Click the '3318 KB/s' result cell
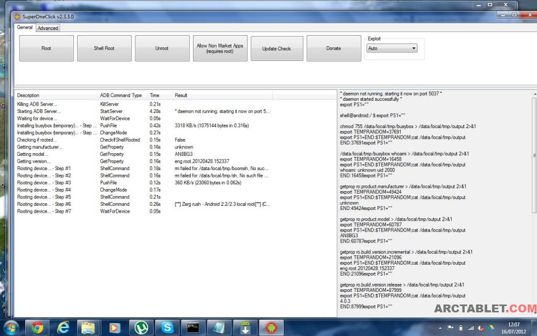Image resolution: width=537 pixels, height=336 pixels. 212,125
